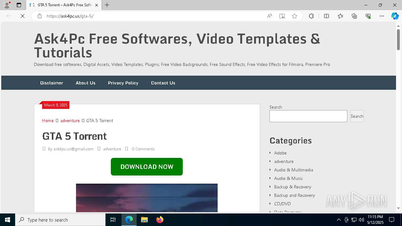Click scrollbar down arrow
This screenshot has width=402, height=226.
[398, 208]
